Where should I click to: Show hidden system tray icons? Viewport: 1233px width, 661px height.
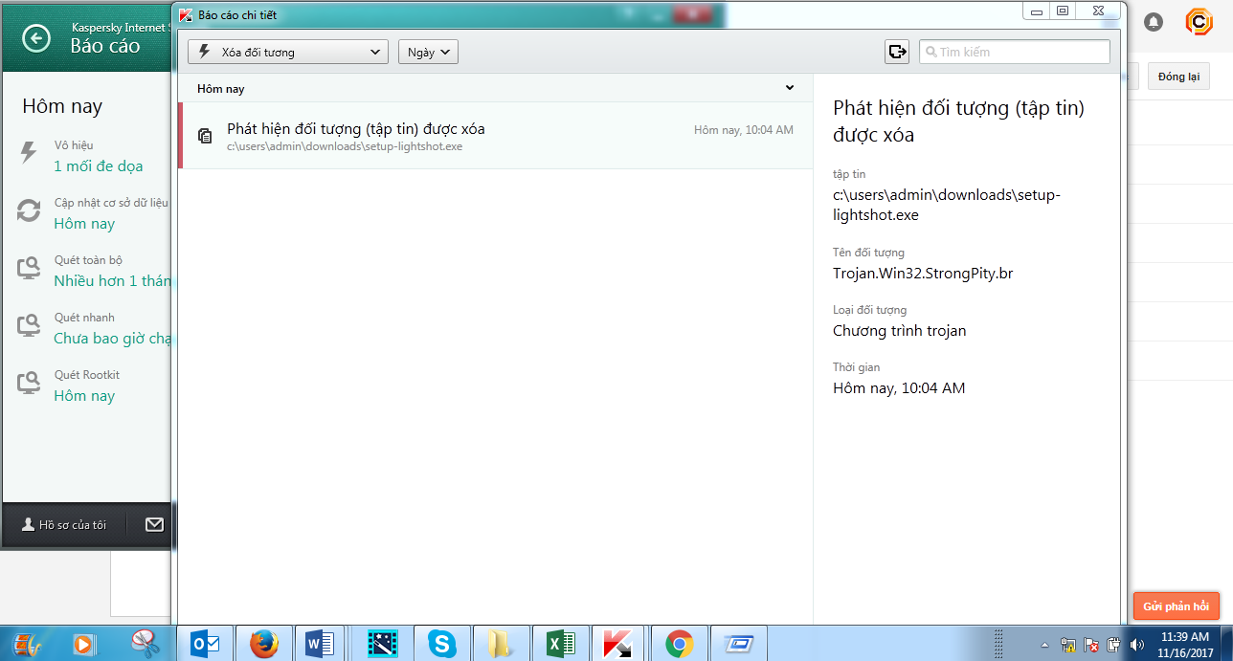pyautogui.click(x=1044, y=645)
